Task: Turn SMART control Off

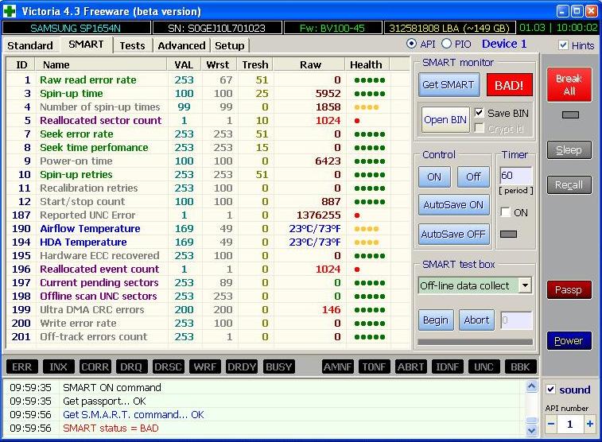Action: click(473, 176)
